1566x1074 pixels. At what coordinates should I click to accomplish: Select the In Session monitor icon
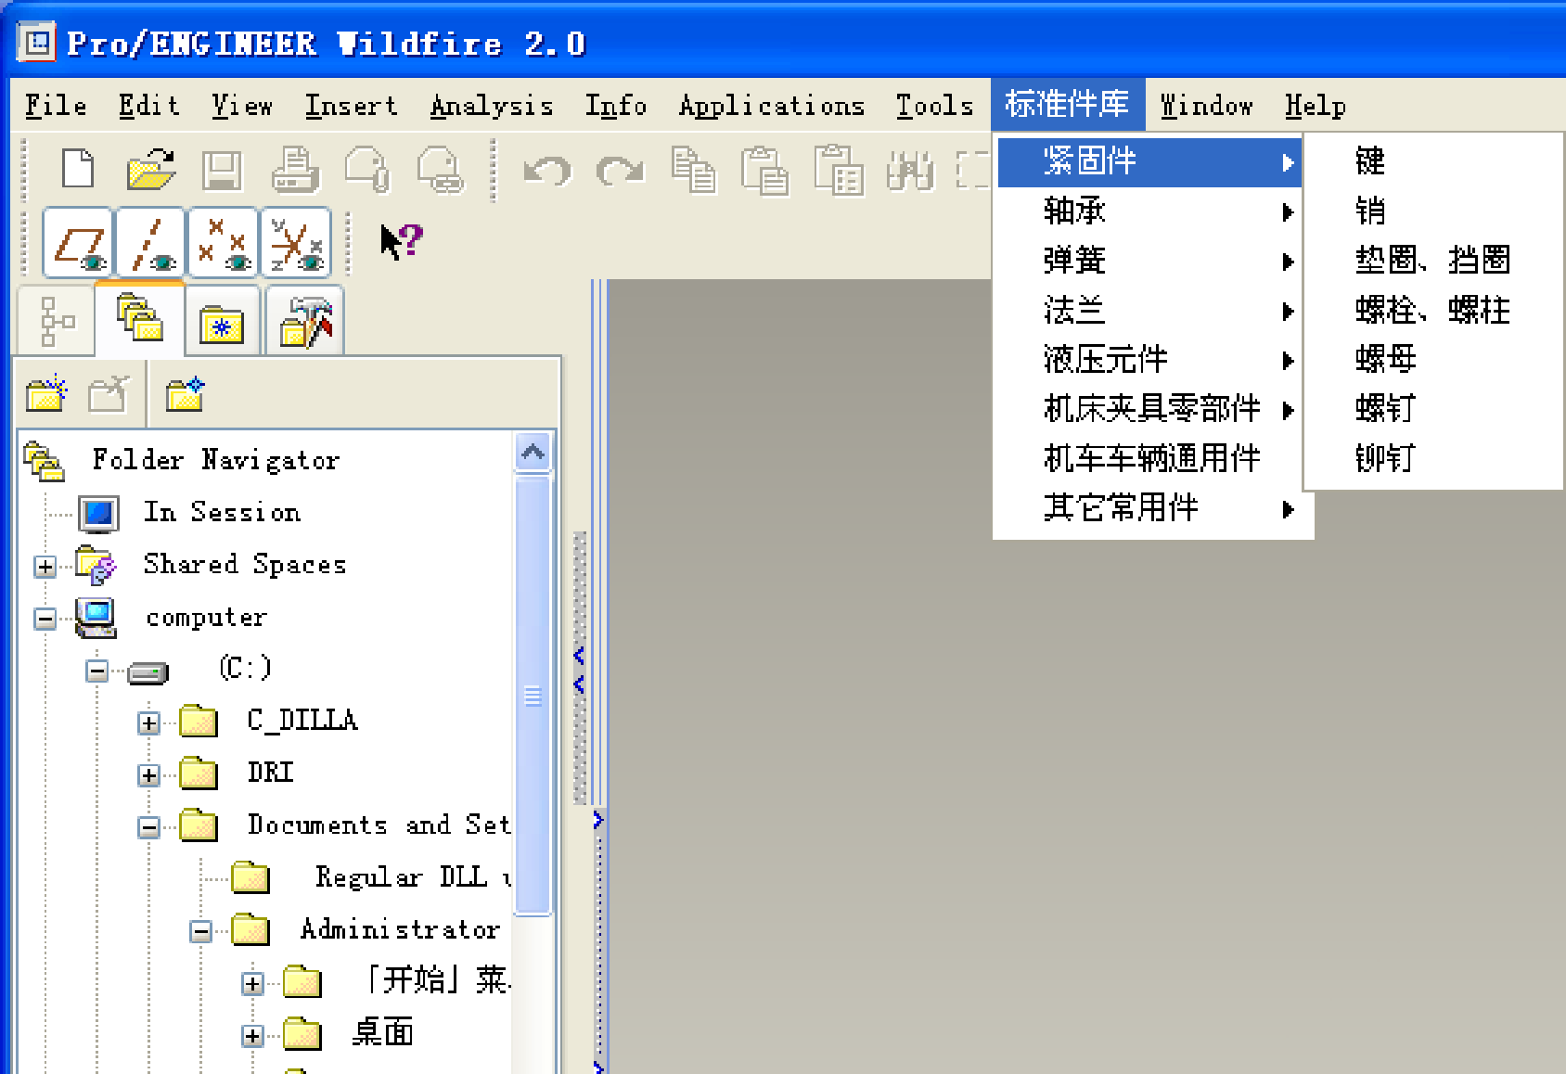click(98, 514)
